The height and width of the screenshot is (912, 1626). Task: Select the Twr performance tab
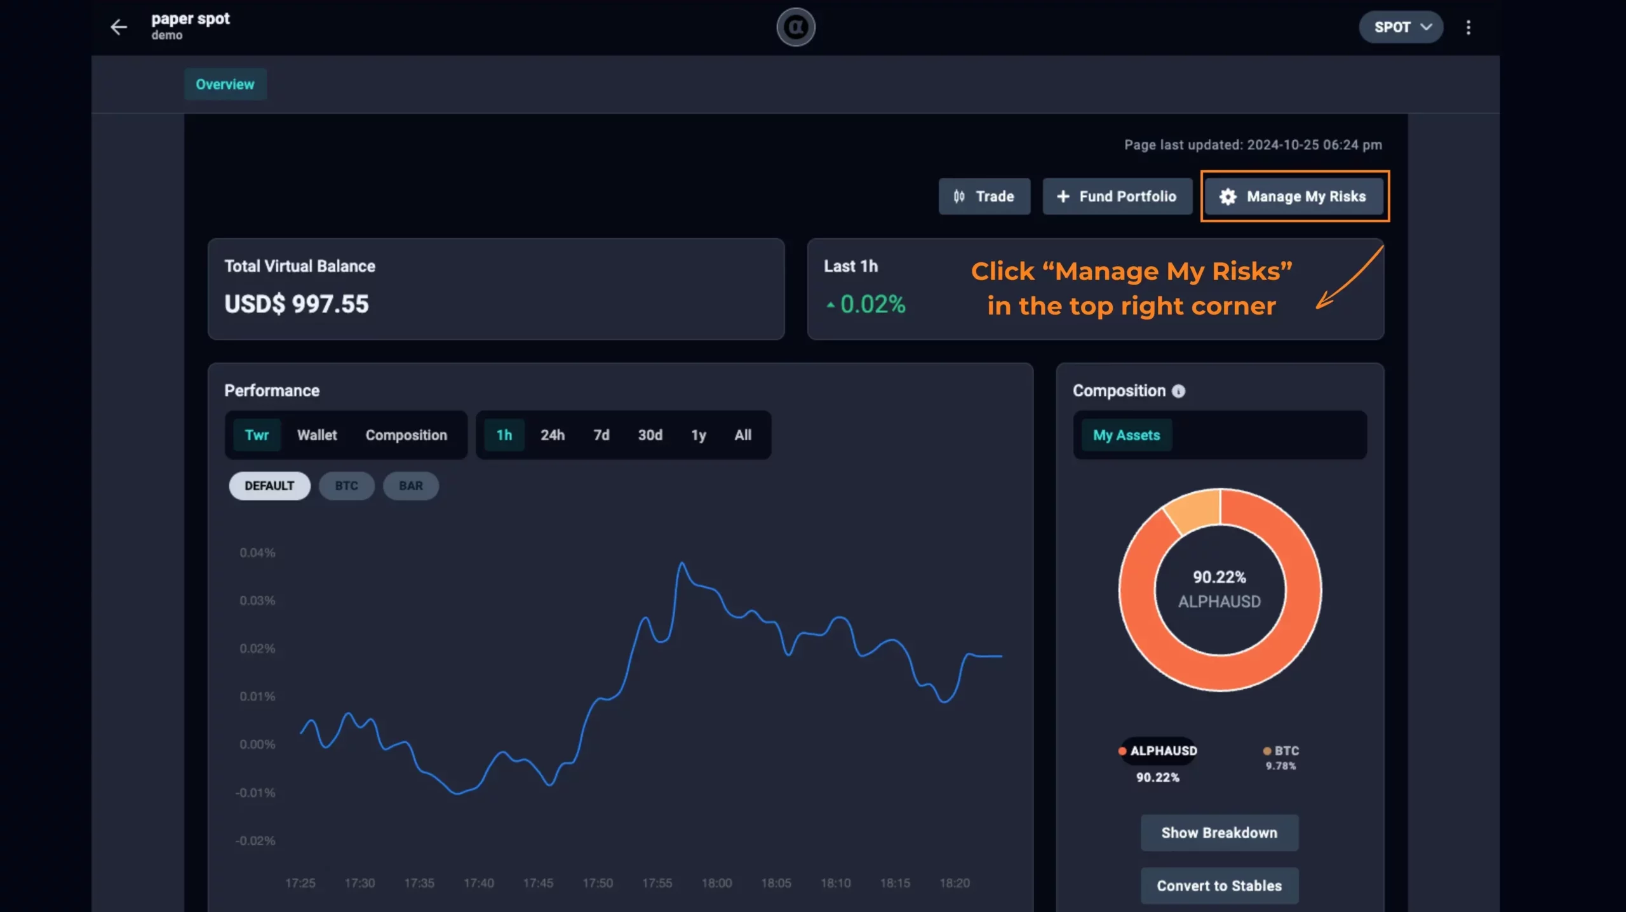tap(257, 435)
